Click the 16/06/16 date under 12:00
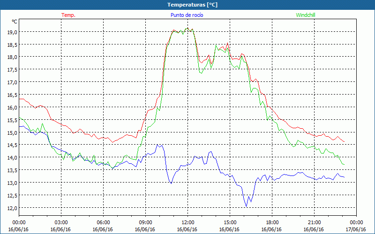Image resolution: width=375 pixels, height=234 pixels. coord(187,229)
